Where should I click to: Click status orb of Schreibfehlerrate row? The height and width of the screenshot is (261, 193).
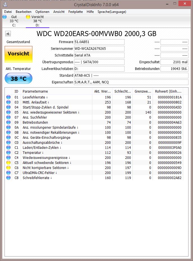pos(8,178)
